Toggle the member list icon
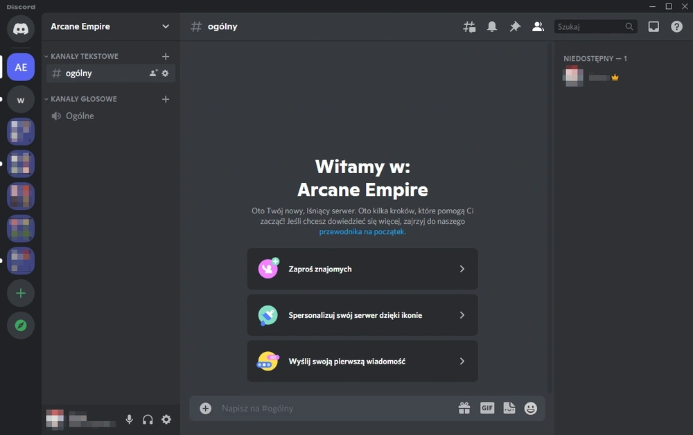The image size is (693, 435). (x=538, y=26)
